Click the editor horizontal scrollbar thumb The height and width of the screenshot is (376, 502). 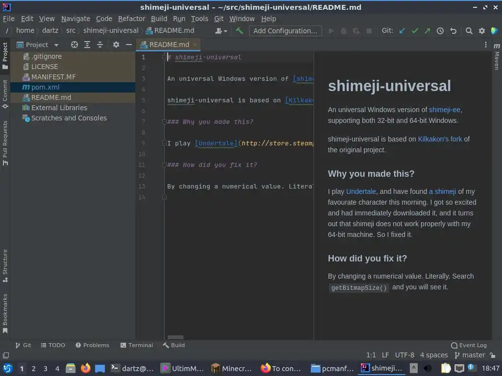[x=176, y=338]
